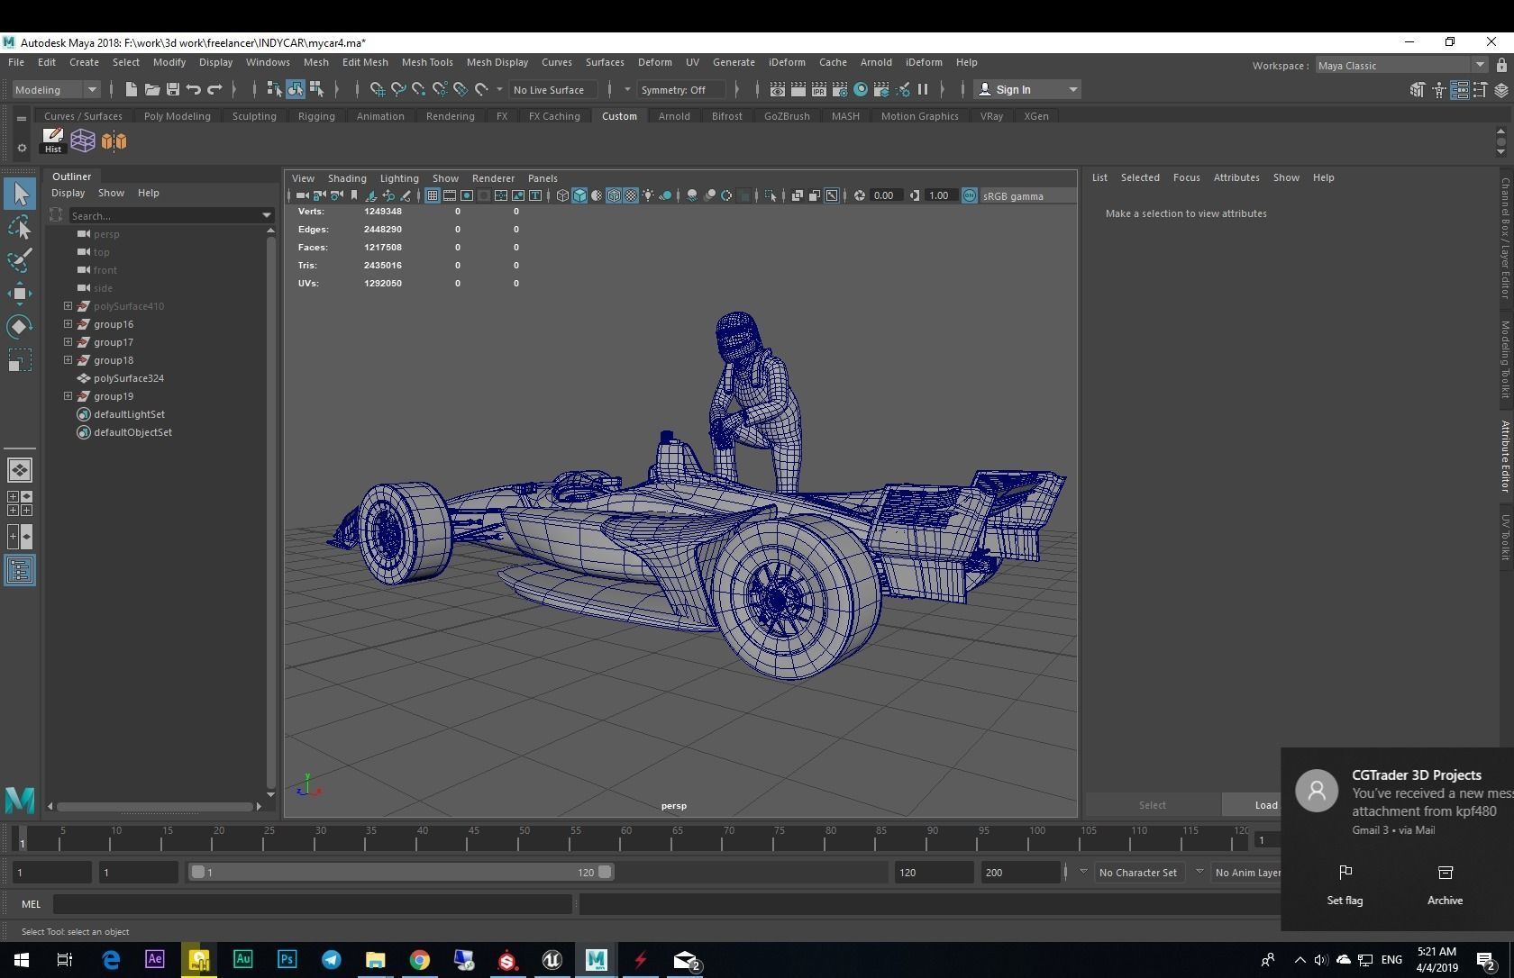
Task: Click the IPR render icon
Action: point(818,89)
